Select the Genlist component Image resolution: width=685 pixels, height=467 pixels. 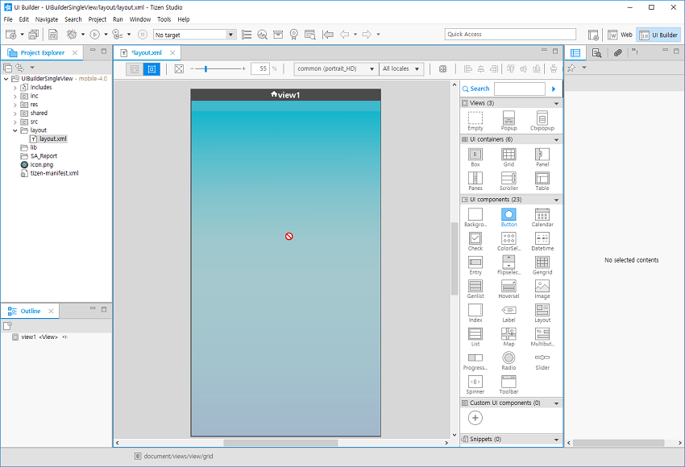click(475, 287)
